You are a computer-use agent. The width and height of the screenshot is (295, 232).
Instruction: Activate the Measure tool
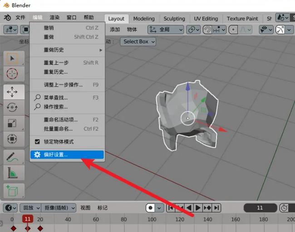[x=12, y=173]
